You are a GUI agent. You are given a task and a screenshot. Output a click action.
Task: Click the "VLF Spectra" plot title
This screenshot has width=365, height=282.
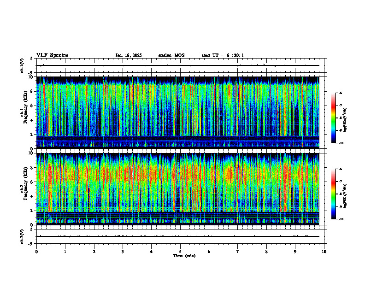click(53, 55)
